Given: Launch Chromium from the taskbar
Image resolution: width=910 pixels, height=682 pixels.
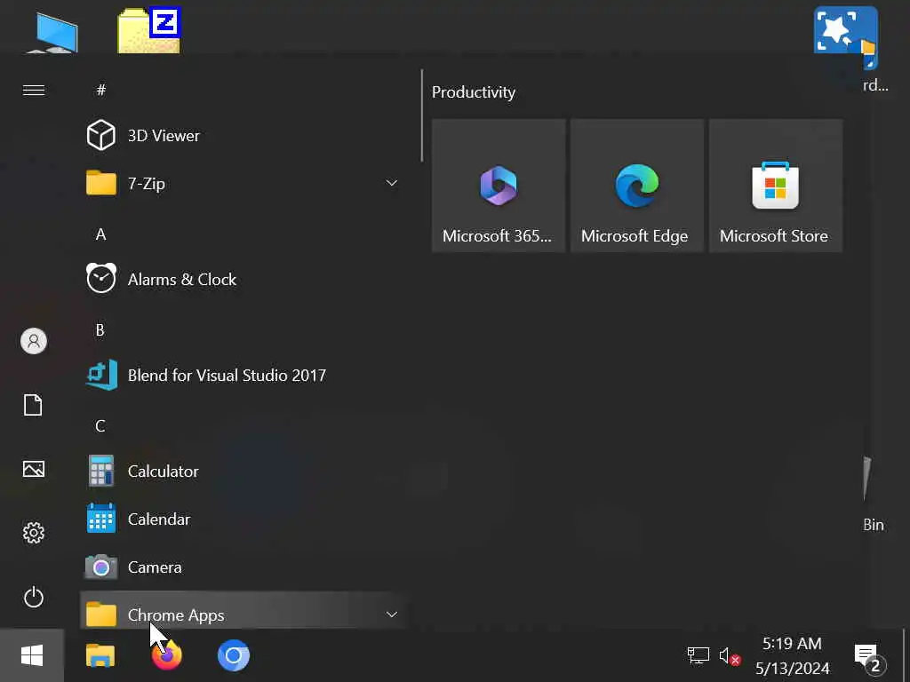Looking at the screenshot, I should click(234, 656).
